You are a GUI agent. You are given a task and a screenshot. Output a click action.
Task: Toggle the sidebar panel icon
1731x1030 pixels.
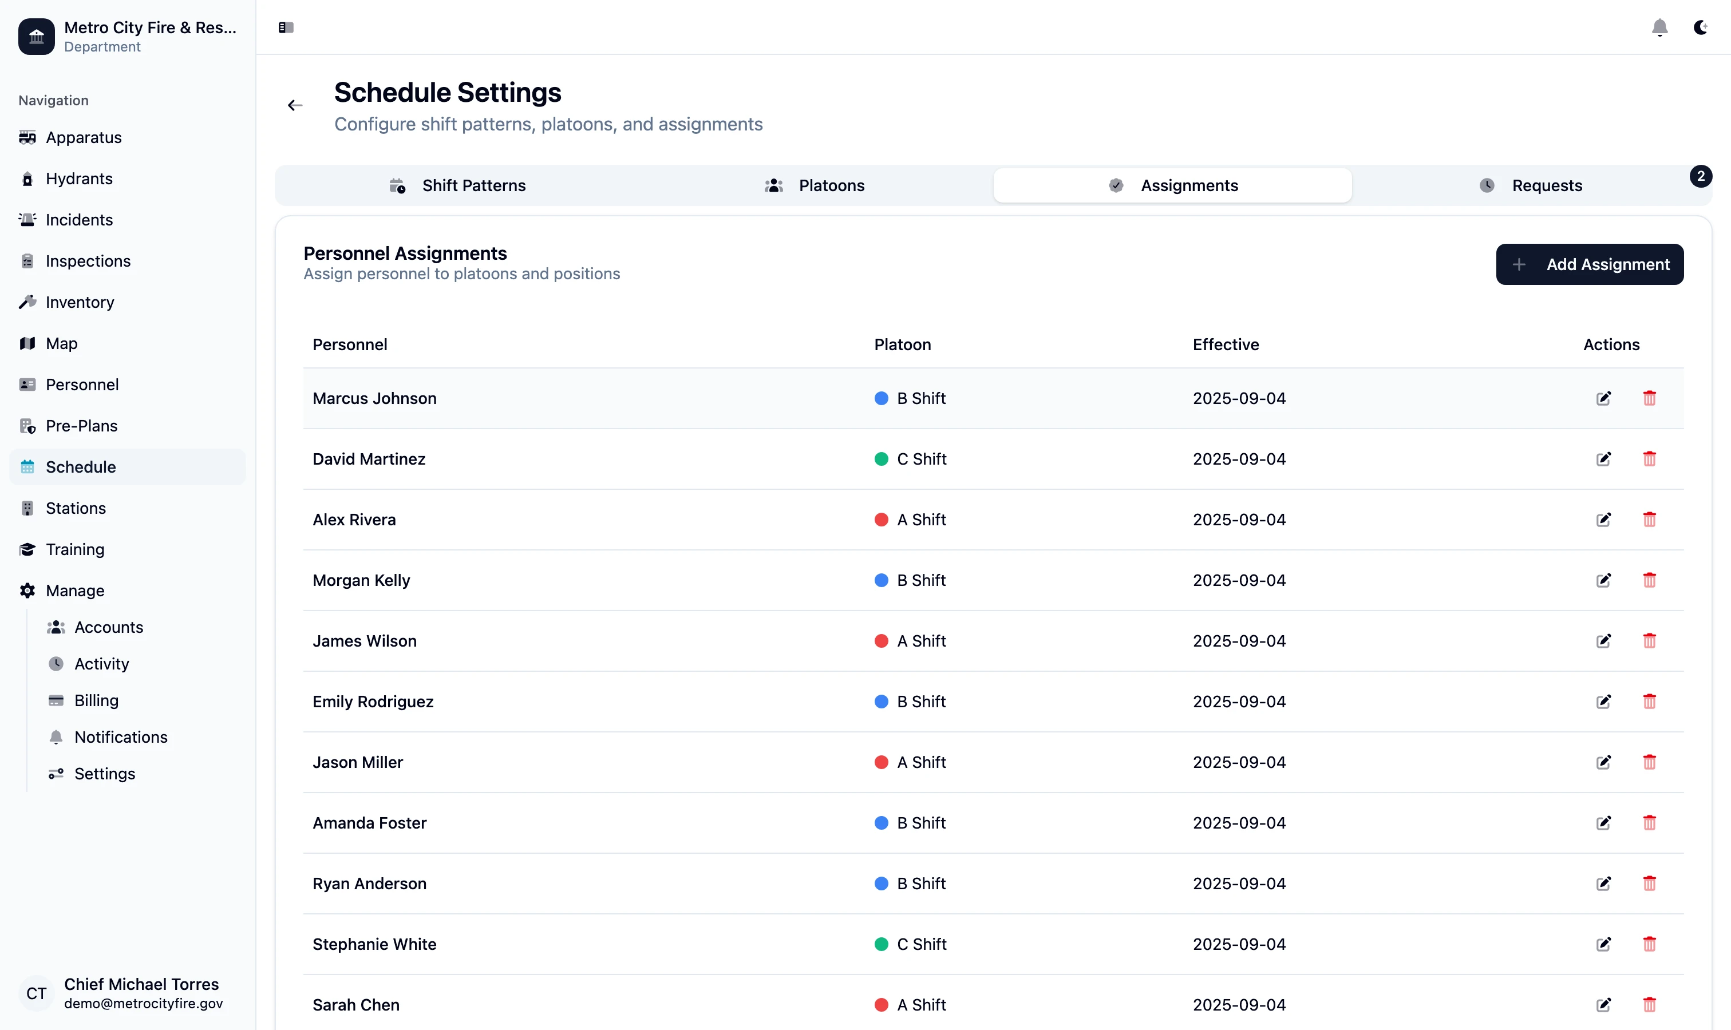click(x=286, y=28)
